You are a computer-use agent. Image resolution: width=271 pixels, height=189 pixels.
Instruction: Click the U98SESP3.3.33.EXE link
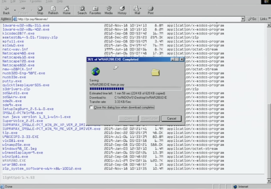point(20,137)
